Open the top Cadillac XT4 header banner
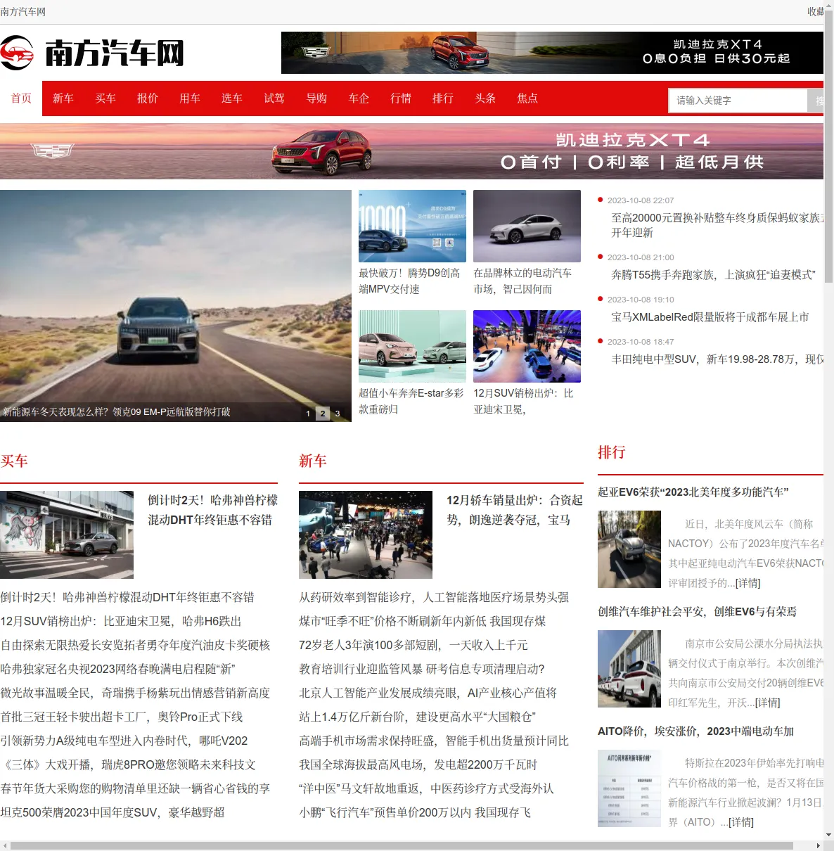This screenshot has height=851, width=834. click(x=552, y=53)
